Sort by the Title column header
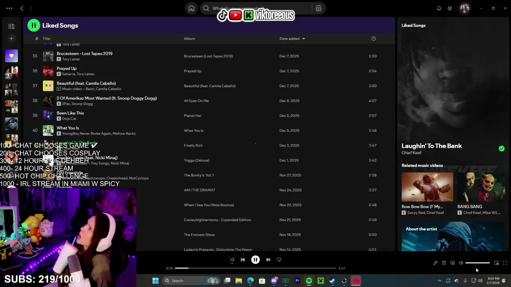Screen dimensions: 511x287 tap(46, 39)
